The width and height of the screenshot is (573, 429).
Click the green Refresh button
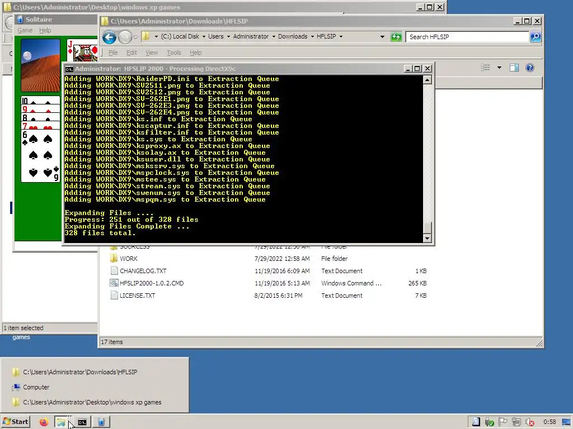[x=396, y=36]
